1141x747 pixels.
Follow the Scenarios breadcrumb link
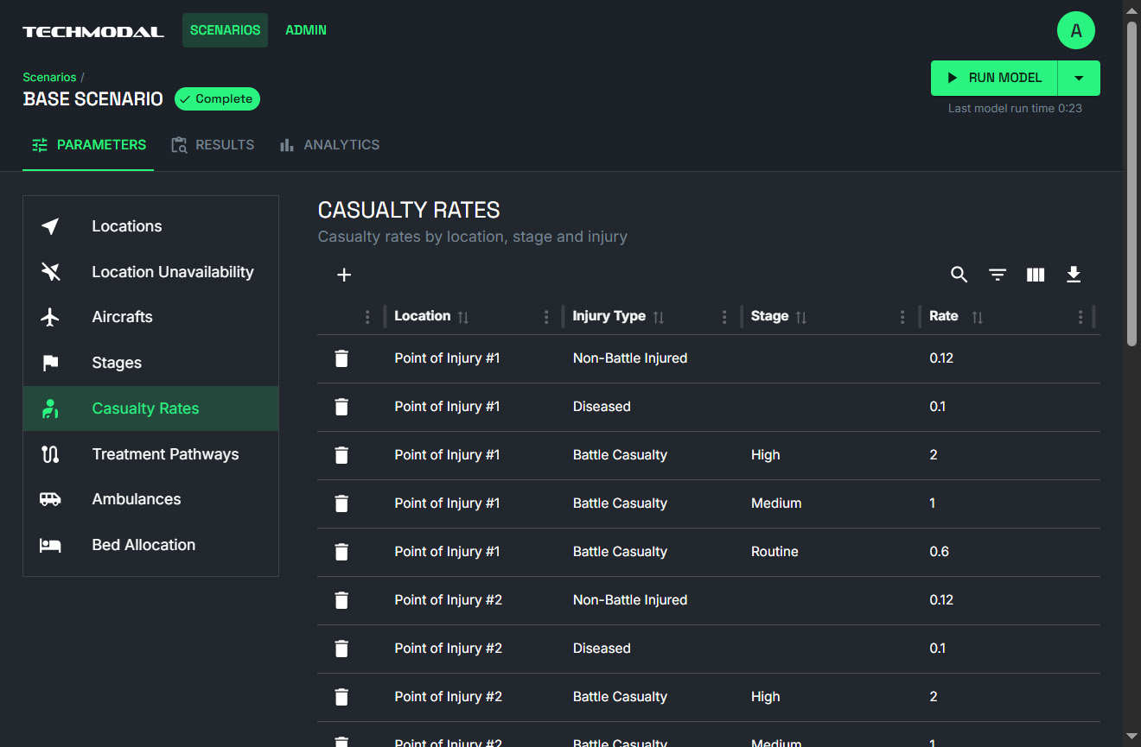(49, 77)
